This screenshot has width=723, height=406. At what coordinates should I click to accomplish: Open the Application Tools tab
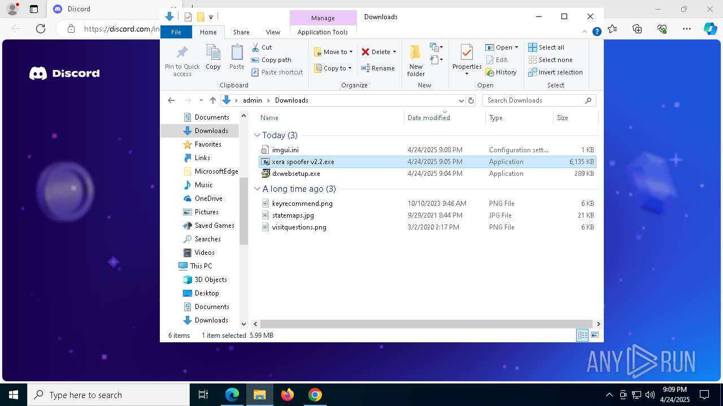coord(323,32)
